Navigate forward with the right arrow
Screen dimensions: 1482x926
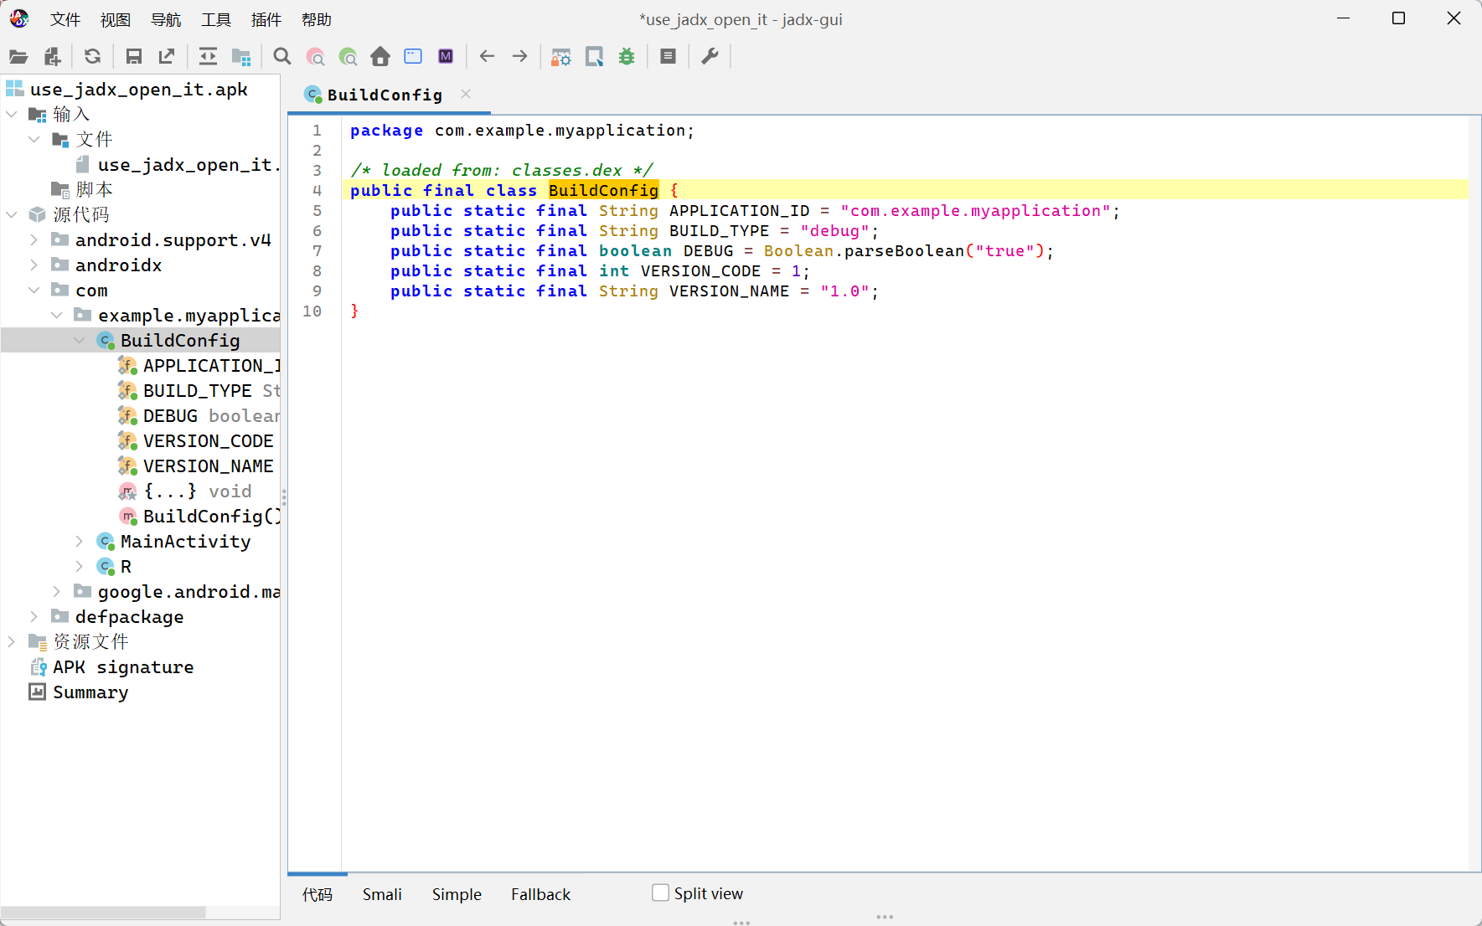pos(519,56)
